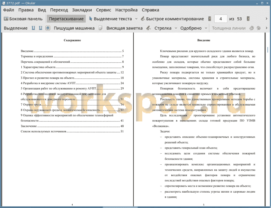
Task: Open dropdown next to Стрелка
Action: [x=176, y=28]
